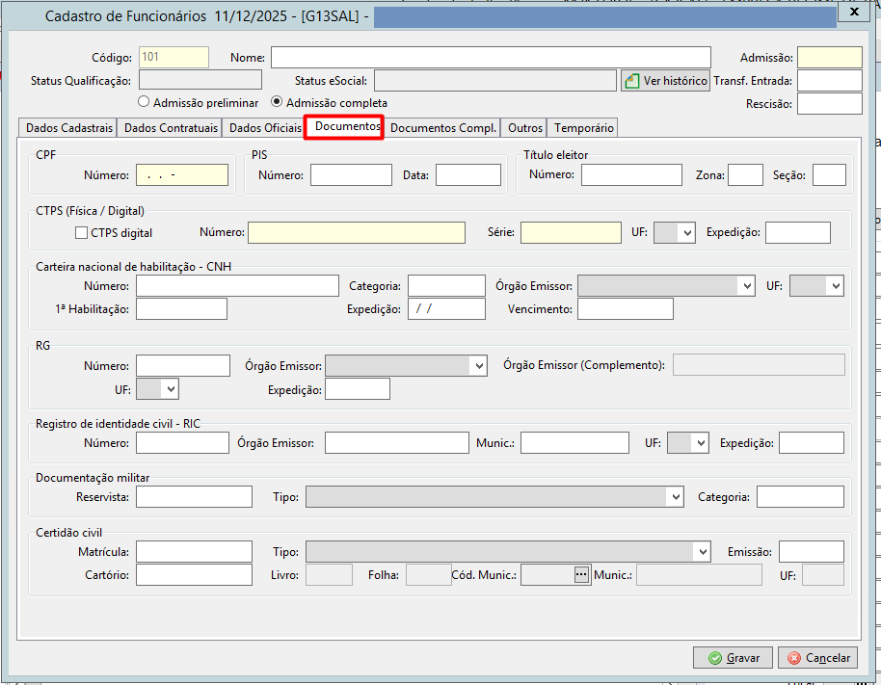Viewport: 881px width, 685px height.
Task: Click the Gravar button
Action: tap(733, 657)
